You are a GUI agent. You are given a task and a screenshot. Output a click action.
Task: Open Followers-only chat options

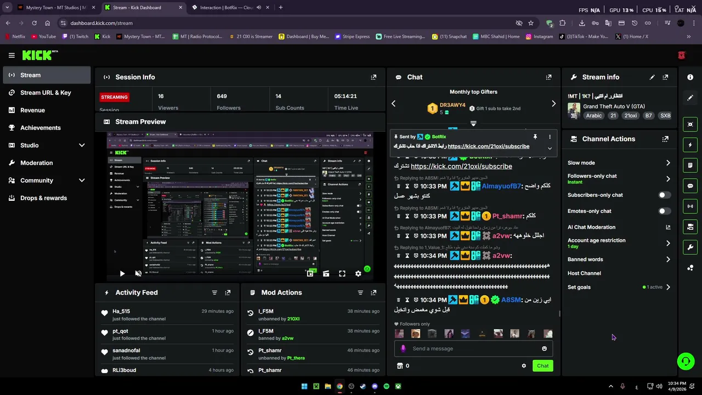point(619,179)
